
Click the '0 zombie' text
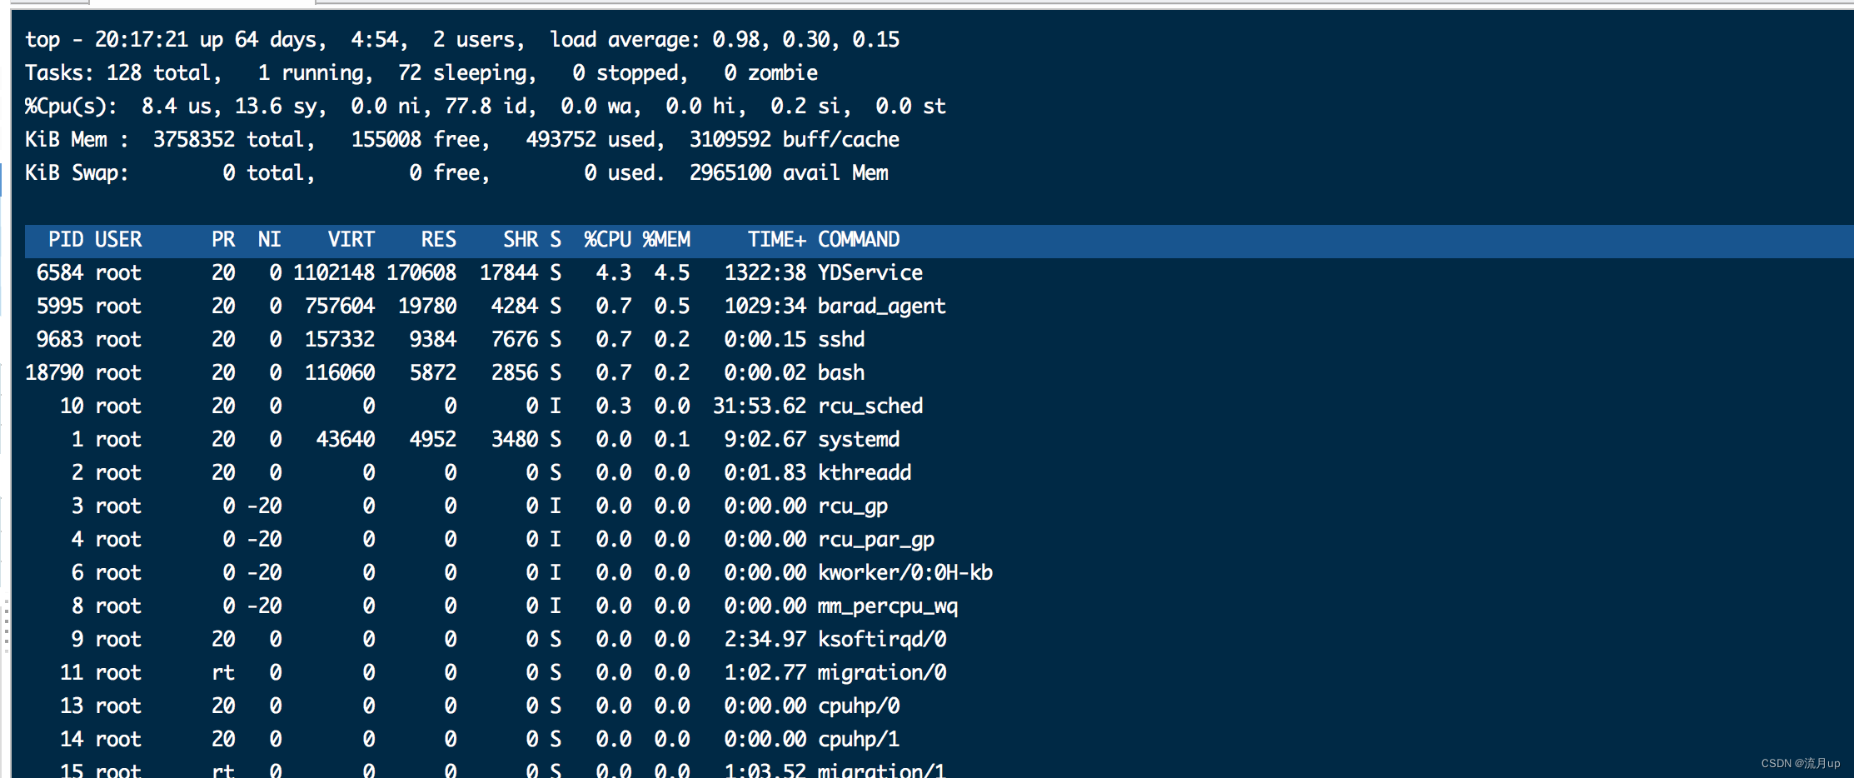coord(771,73)
